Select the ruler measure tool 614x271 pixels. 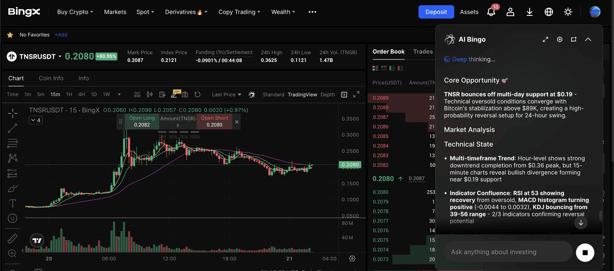(x=13, y=238)
